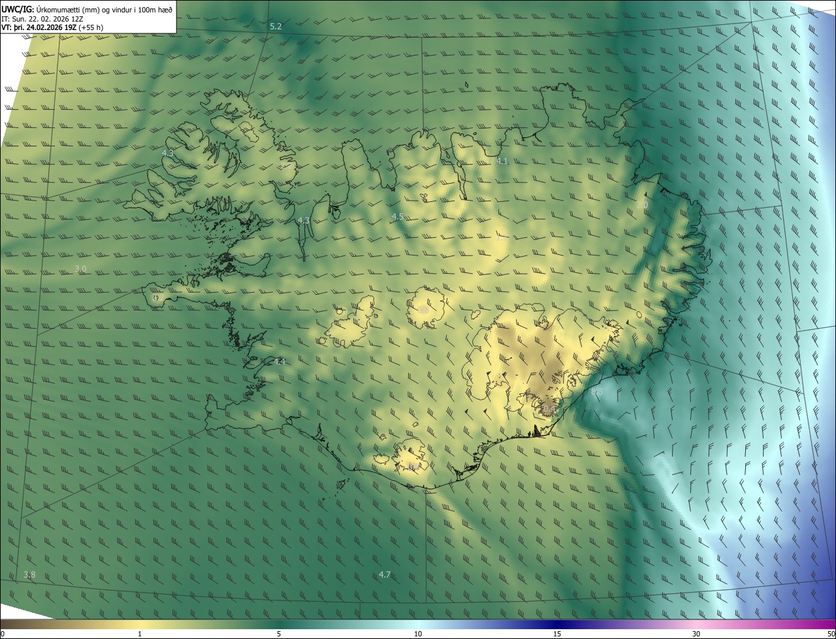Click the map value 2.0
Viewport: 836px width, 639px height.
(642, 205)
